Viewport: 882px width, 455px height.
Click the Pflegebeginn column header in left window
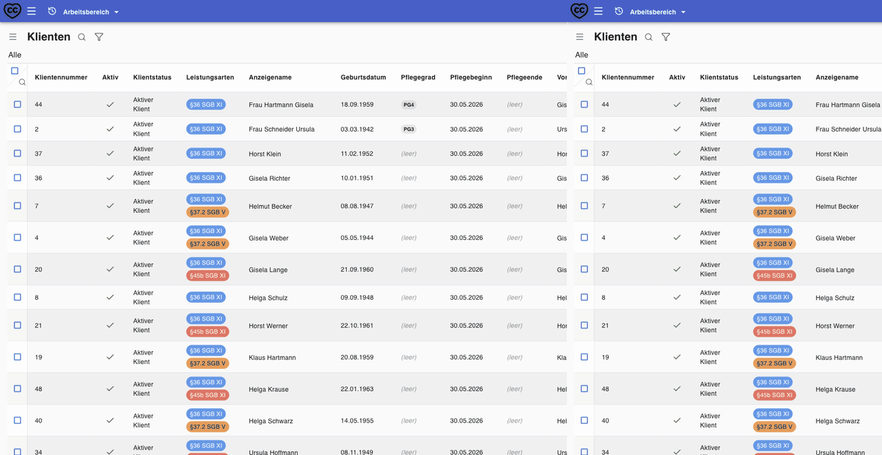(471, 77)
